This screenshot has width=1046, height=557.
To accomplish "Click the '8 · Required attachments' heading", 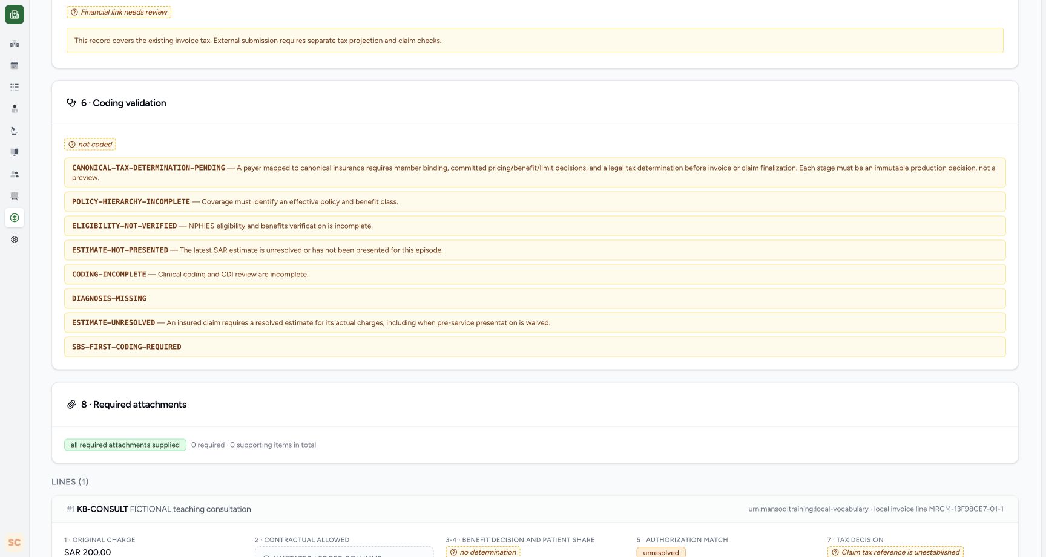I will click(x=134, y=405).
